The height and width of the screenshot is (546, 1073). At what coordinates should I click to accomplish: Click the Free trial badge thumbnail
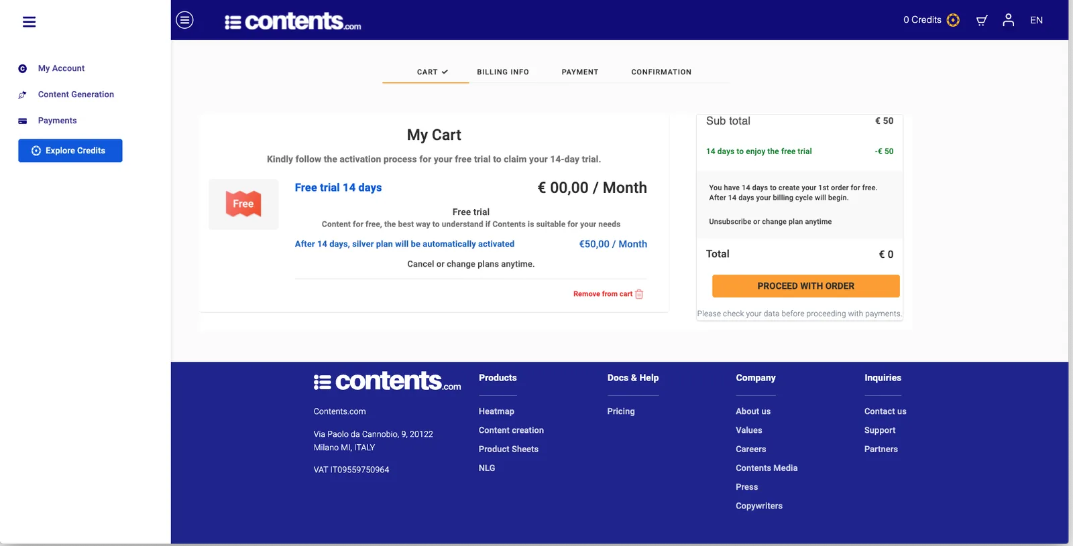pos(243,204)
